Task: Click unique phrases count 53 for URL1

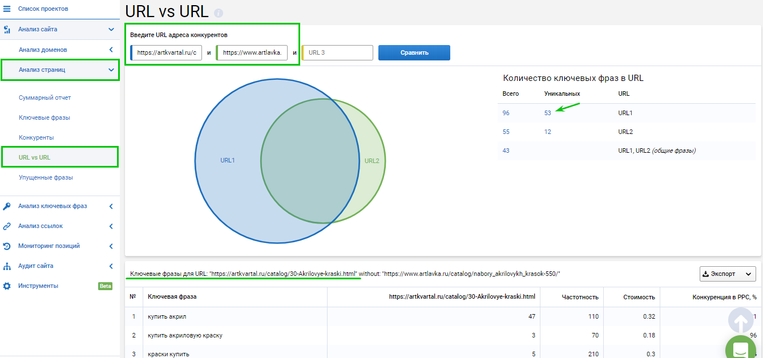Action: [x=547, y=113]
